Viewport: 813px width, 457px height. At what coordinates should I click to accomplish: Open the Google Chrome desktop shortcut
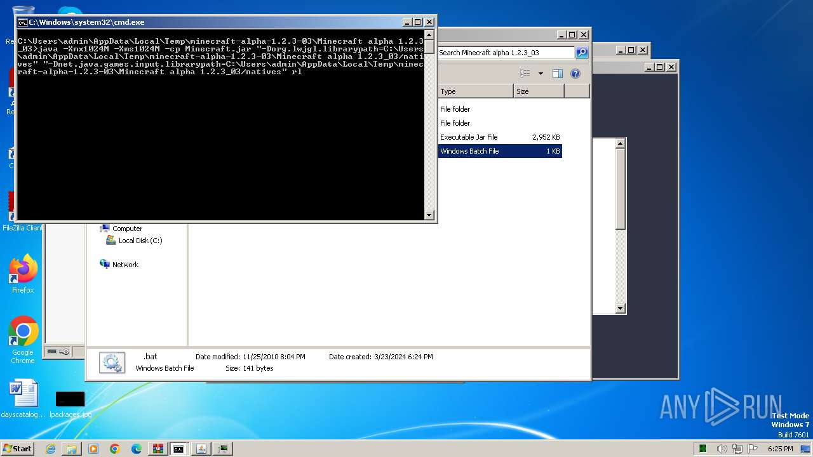pos(23,340)
